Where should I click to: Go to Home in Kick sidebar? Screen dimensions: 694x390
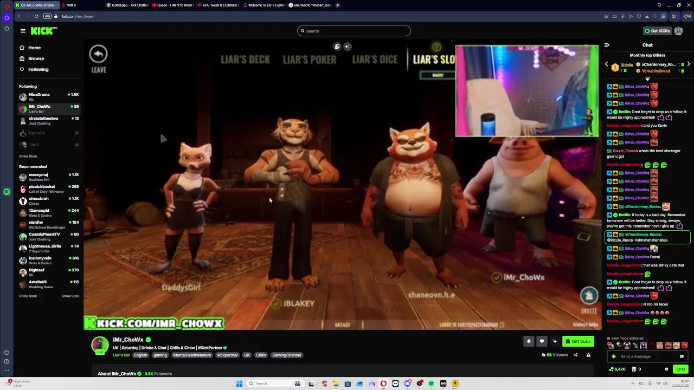[x=34, y=48]
